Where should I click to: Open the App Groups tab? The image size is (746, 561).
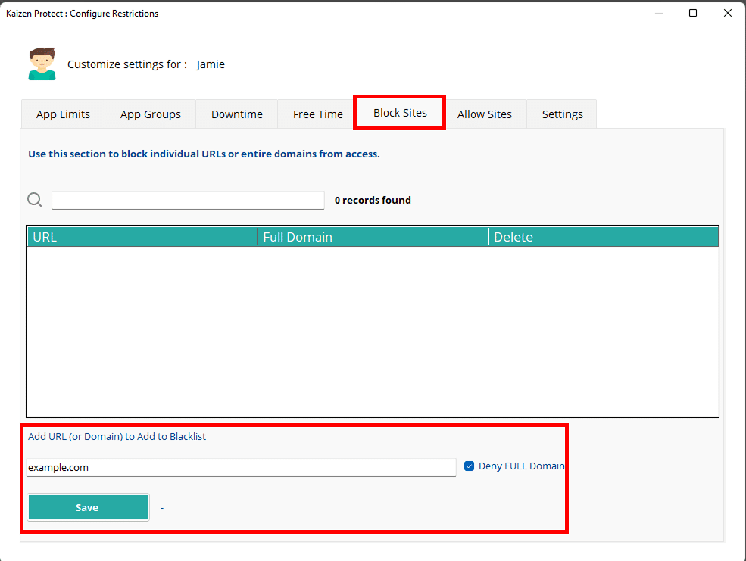[150, 114]
